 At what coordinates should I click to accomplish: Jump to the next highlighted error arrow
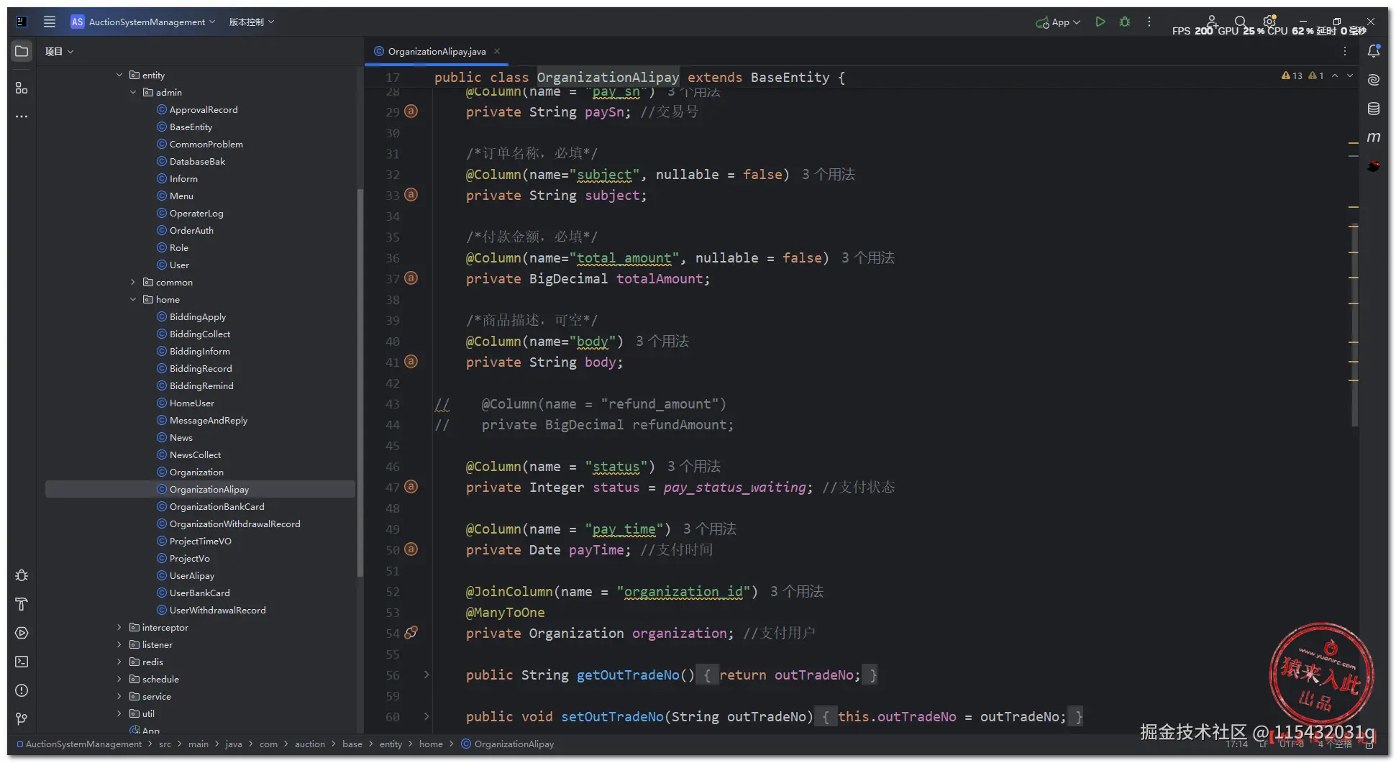(x=1350, y=76)
